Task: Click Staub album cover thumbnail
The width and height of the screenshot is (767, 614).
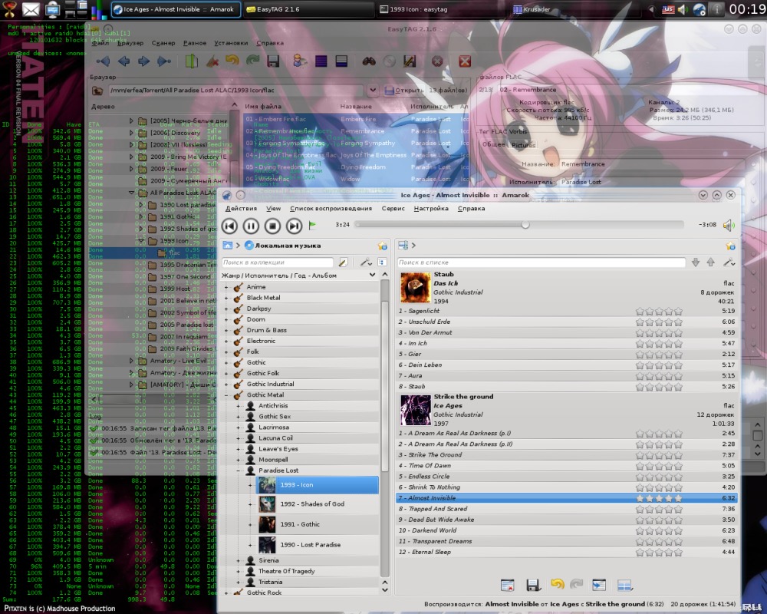Action: 415,287
